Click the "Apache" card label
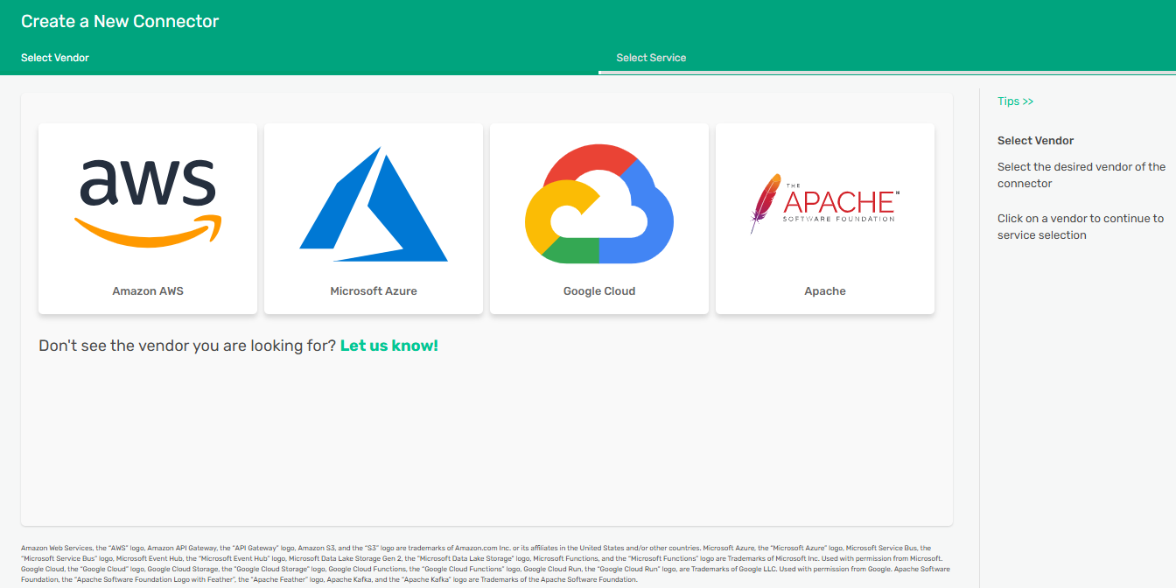The height and width of the screenshot is (588, 1176). tap(825, 291)
